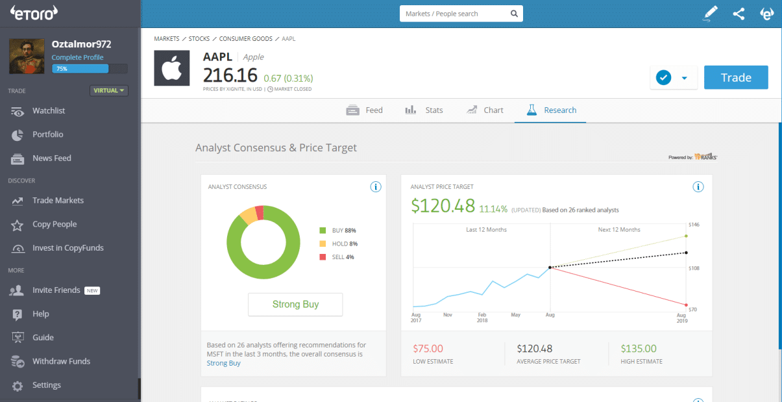Viewport: 782px width, 402px height.
Task: Click Analyst Price Target info icon
Action: 698,187
